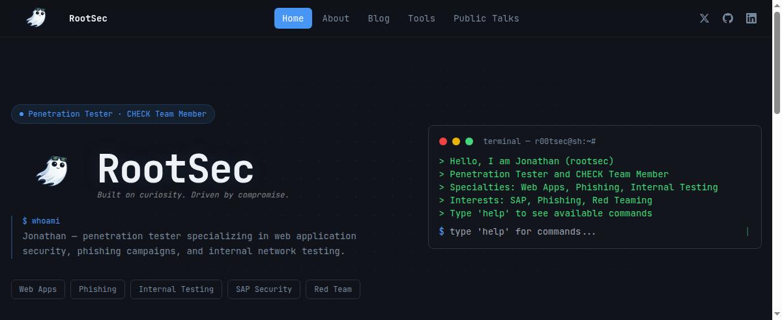782x320 pixels.
Task: Select the Home nav tab
Action: tap(293, 18)
